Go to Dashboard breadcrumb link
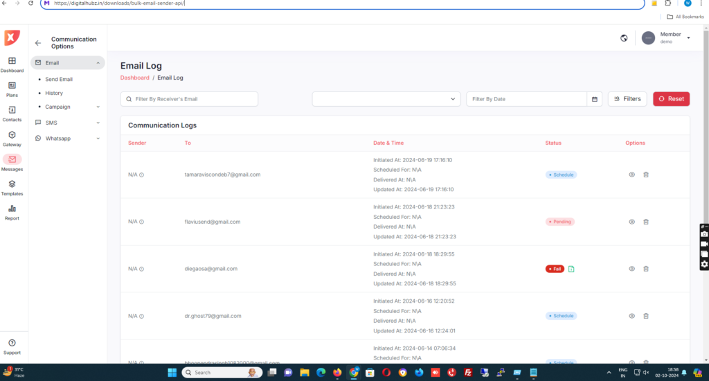 (135, 78)
